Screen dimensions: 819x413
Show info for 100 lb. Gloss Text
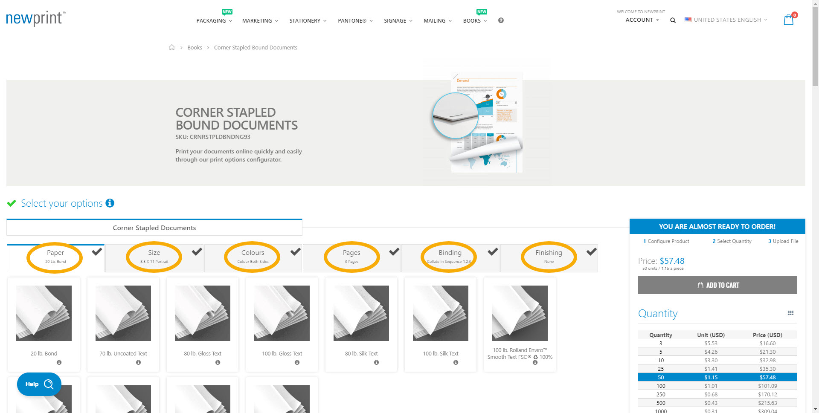point(297,362)
